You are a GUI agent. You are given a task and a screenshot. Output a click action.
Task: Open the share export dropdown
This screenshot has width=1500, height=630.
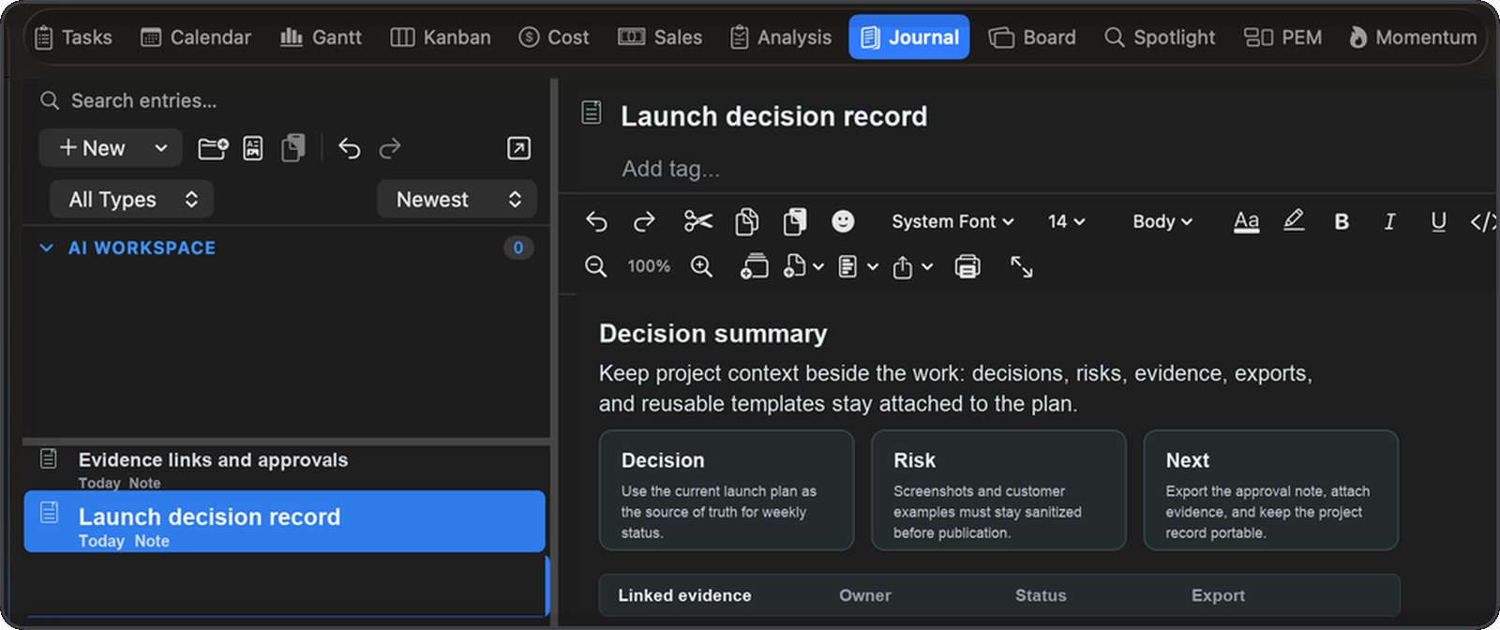pyautogui.click(x=912, y=266)
